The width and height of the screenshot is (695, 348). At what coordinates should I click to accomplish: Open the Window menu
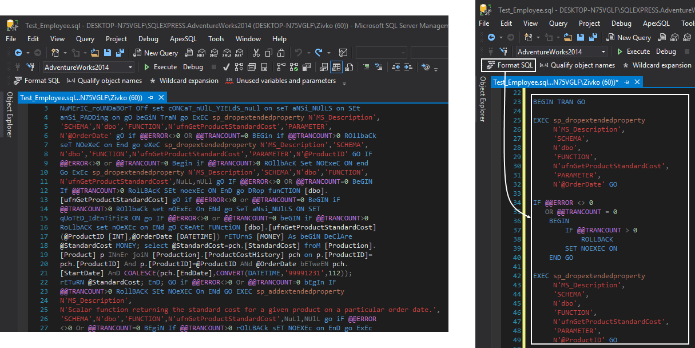[248, 39]
